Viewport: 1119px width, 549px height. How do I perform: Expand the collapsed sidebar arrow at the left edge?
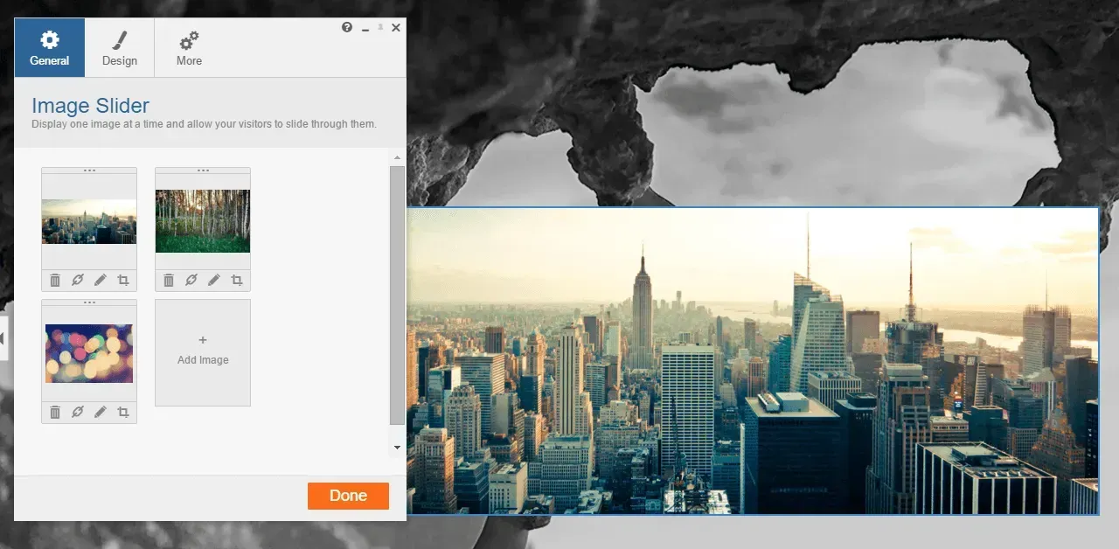click(x=3, y=338)
